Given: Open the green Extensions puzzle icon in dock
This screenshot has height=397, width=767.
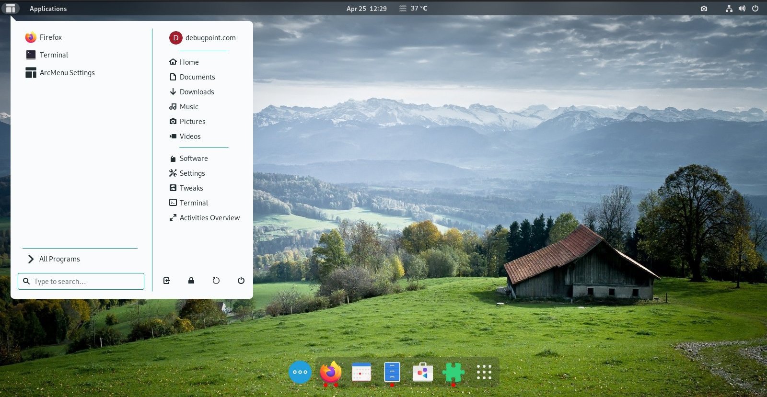Looking at the screenshot, I should tap(453, 372).
